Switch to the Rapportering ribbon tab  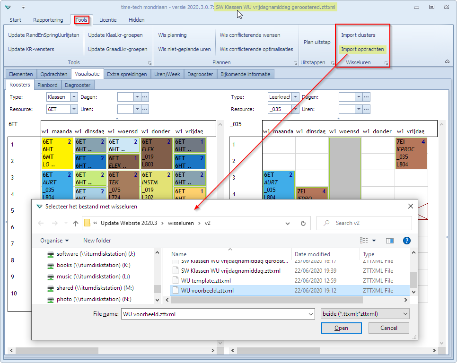(48, 20)
